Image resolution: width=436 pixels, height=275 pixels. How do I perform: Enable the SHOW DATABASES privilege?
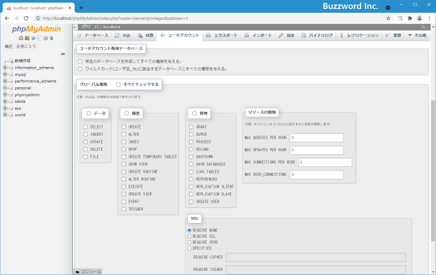[191, 164]
